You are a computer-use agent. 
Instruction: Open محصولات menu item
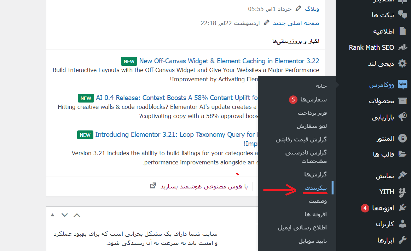[381, 101]
